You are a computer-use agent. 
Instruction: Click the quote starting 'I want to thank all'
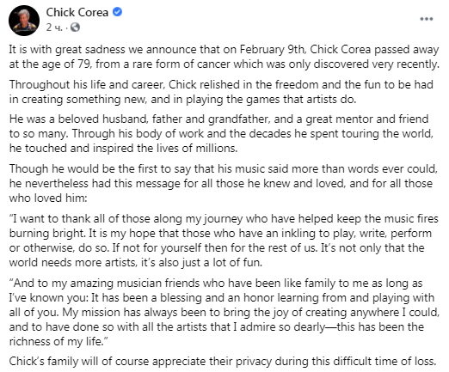click(x=224, y=241)
